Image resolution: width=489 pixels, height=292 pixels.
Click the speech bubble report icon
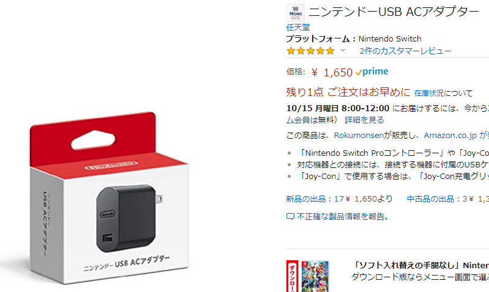290,217
